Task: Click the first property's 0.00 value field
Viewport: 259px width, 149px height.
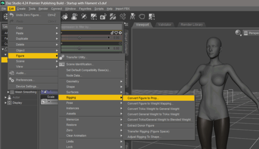Action: 116,37
